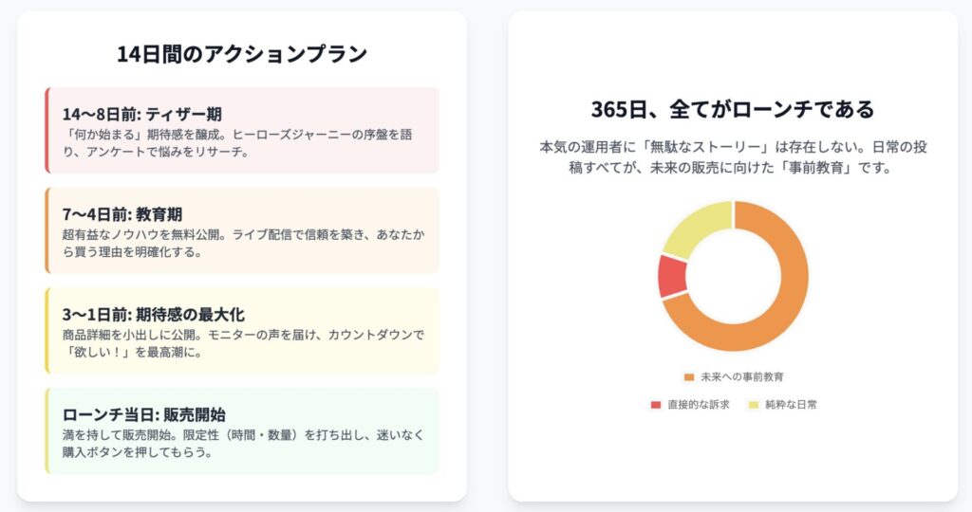Viewport: 972px width, 512px height.
Task: Click the paragraph about 無駄なストーリー
Action: tap(733, 157)
